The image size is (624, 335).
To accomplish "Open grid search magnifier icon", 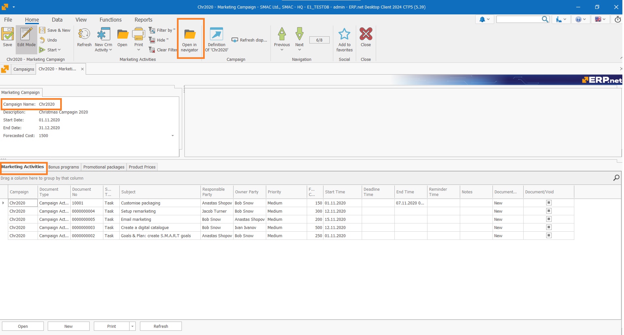I will click(616, 178).
